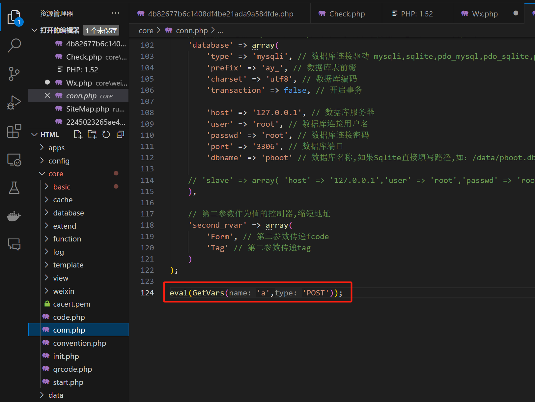
Task: Click New Folder icon in HTML section
Action: 92,135
